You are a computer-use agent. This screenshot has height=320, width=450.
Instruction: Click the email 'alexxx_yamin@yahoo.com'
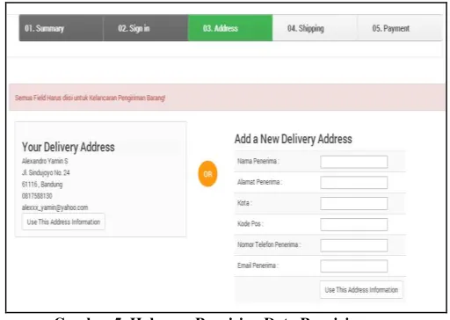54,207
